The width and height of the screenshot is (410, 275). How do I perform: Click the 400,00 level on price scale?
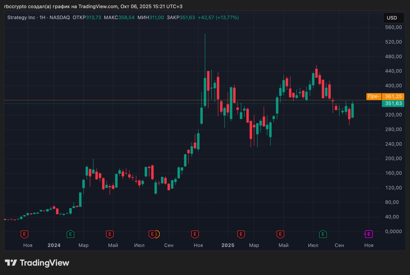(x=393, y=86)
